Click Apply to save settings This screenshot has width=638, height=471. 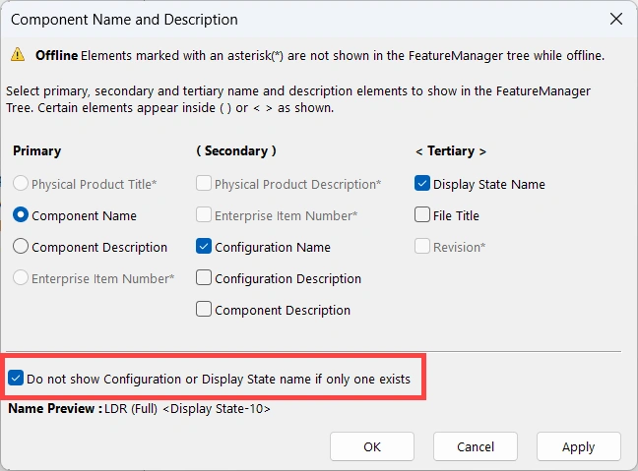578,446
